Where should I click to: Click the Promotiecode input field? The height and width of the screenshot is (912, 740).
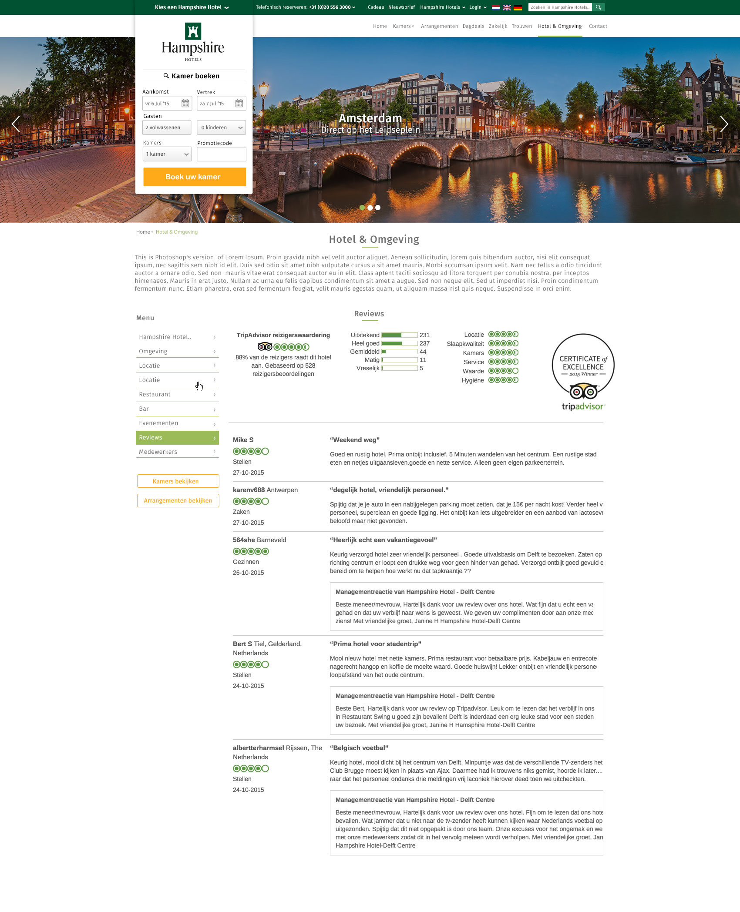pyautogui.click(x=221, y=154)
